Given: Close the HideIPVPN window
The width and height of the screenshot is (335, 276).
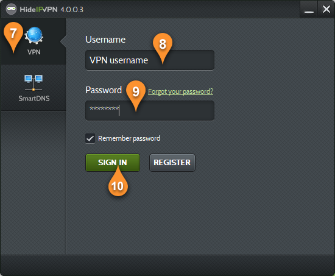Looking at the screenshot, I should 326,9.
